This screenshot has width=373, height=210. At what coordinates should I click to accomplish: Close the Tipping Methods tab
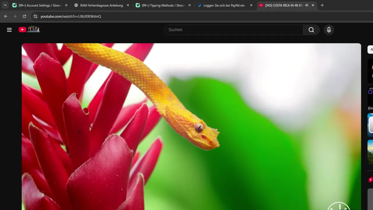(x=190, y=5)
